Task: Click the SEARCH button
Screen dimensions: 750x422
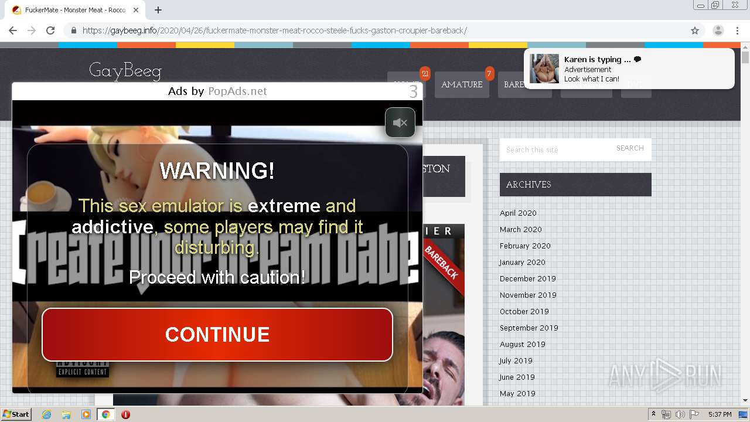Action: click(x=630, y=148)
